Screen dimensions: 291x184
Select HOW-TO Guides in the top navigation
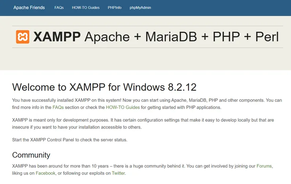click(86, 7)
